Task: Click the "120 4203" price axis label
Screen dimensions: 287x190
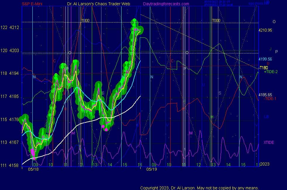Action: pos(10,51)
